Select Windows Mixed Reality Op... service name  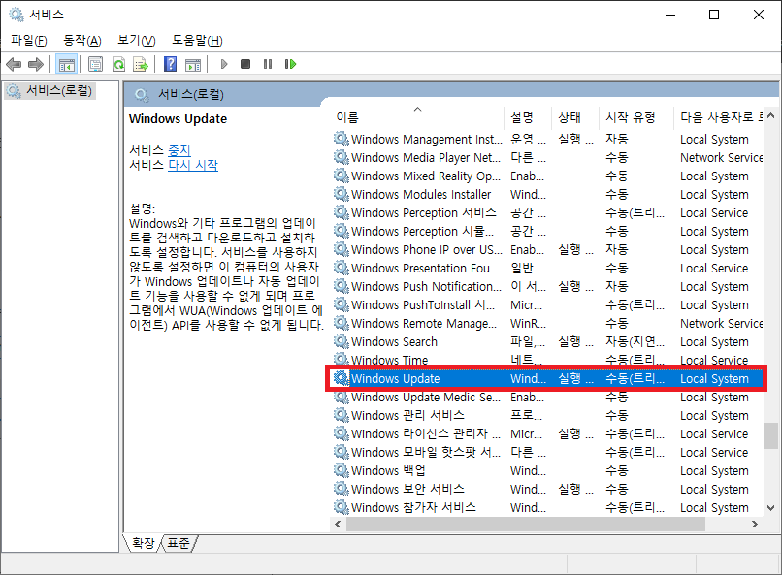pyautogui.click(x=426, y=176)
